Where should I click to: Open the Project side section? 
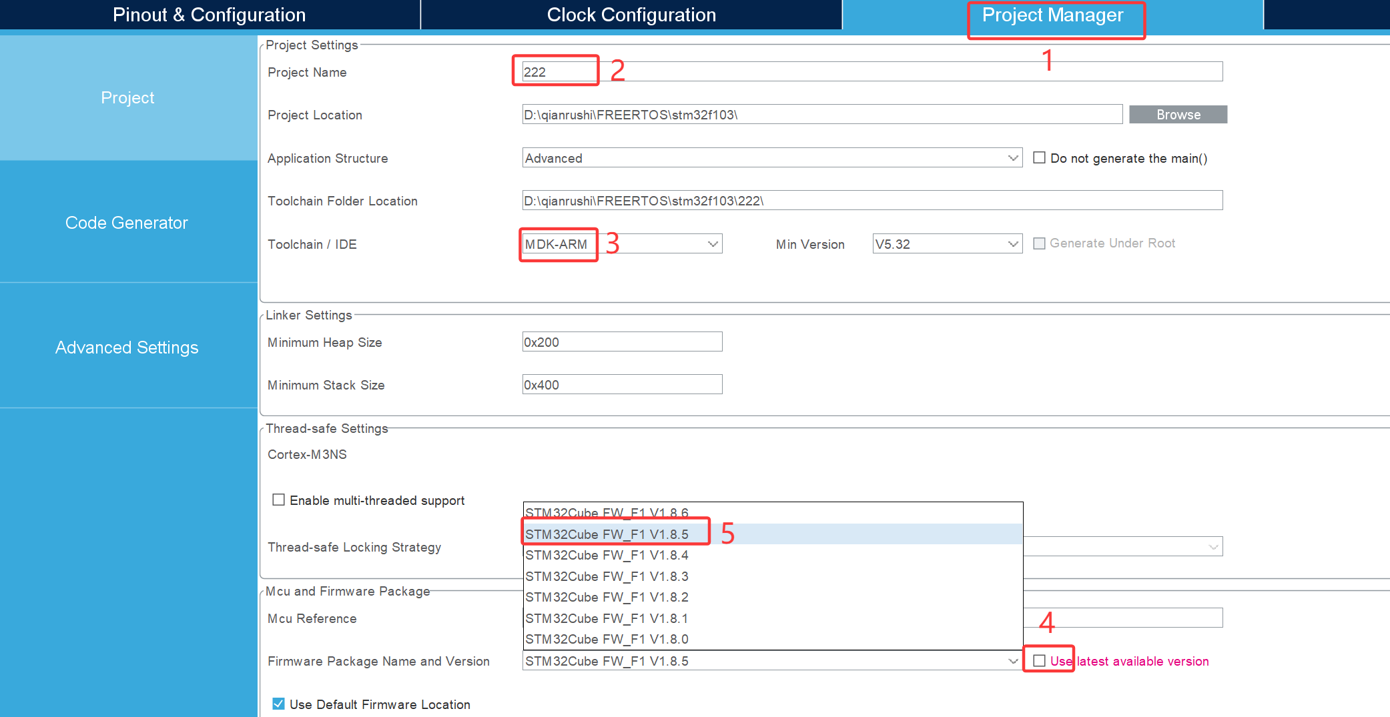(128, 97)
